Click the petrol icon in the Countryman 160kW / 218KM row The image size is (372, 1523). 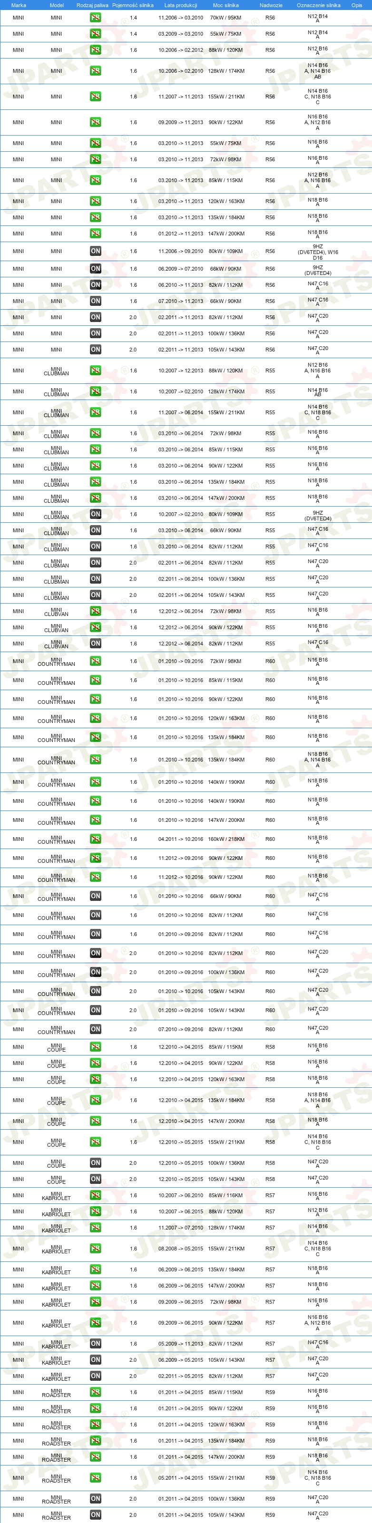[x=95, y=839]
